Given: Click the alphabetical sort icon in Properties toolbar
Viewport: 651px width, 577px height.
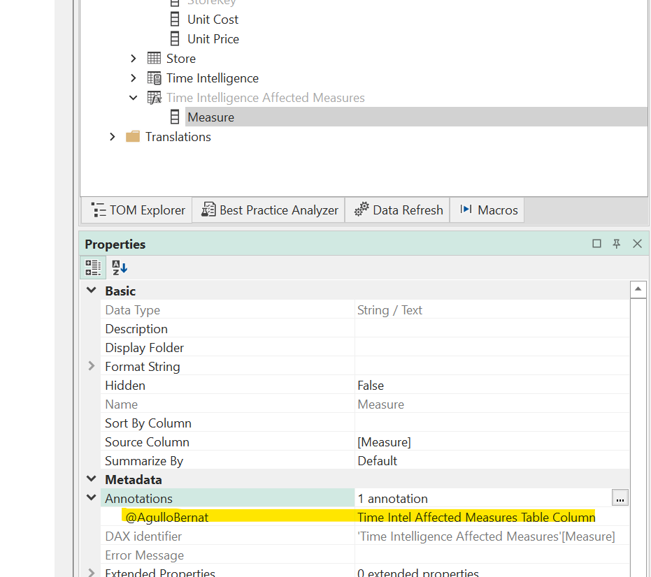Looking at the screenshot, I should pyautogui.click(x=117, y=267).
